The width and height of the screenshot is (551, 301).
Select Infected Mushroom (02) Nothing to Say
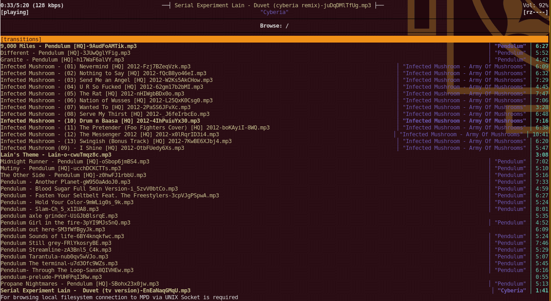pyautogui.click(x=275, y=73)
